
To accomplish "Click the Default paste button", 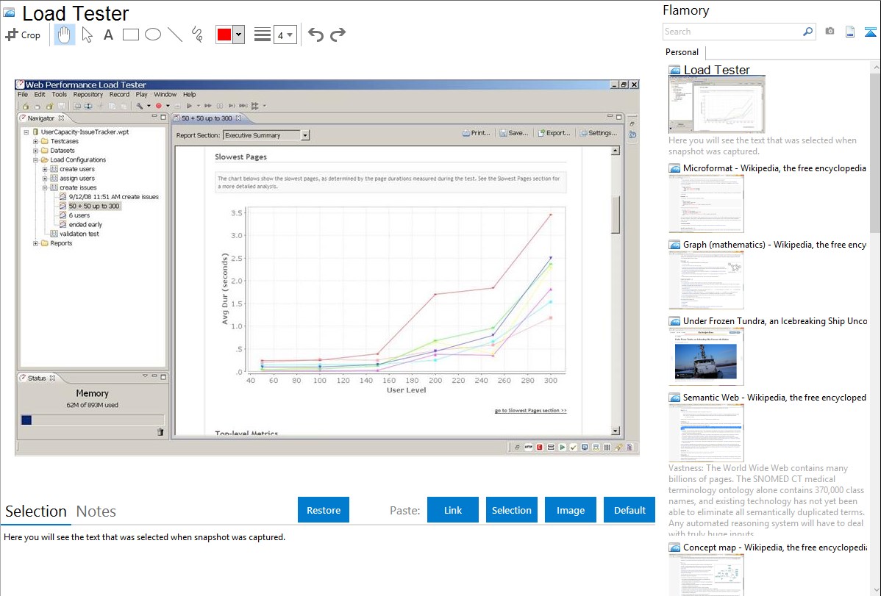I will 629,510.
